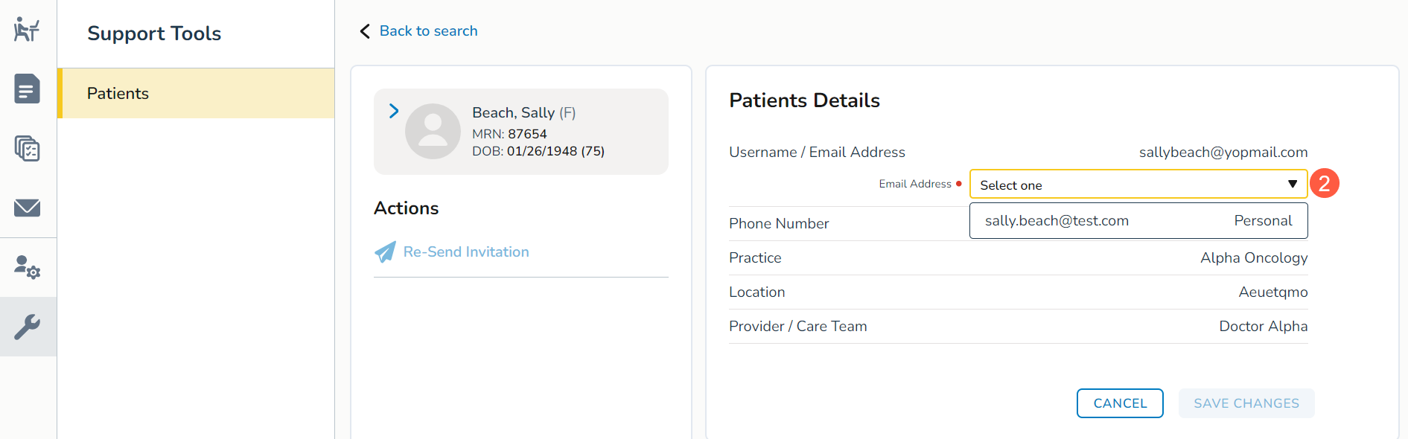Open the seated patient icon in sidebar
1408x439 pixels.
point(27,30)
